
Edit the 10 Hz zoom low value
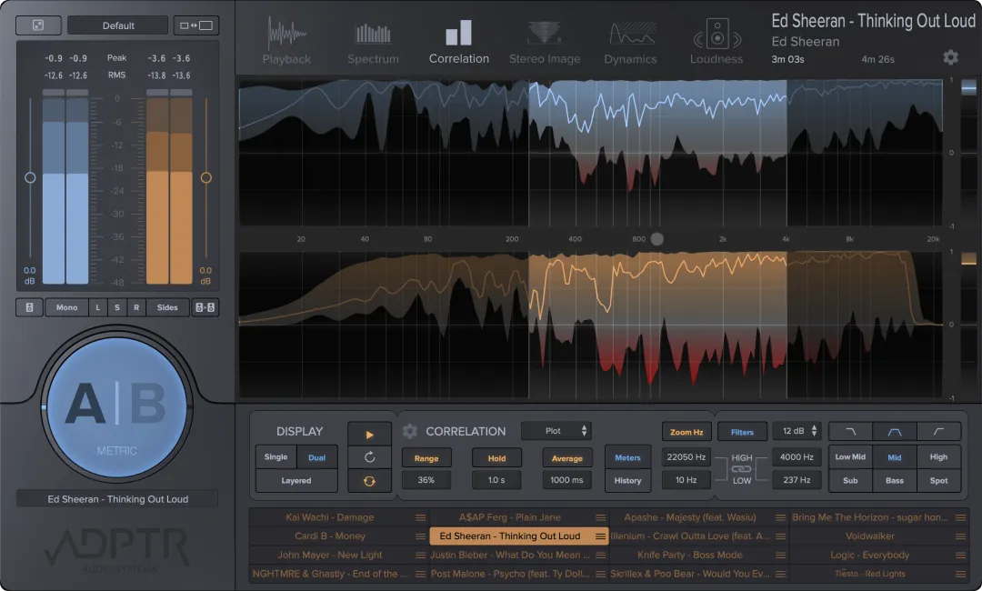686,480
